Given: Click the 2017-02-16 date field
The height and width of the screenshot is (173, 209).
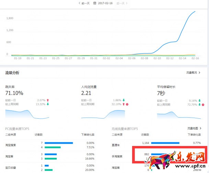Looking at the screenshot, I should pyautogui.click(x=105, y=3).
